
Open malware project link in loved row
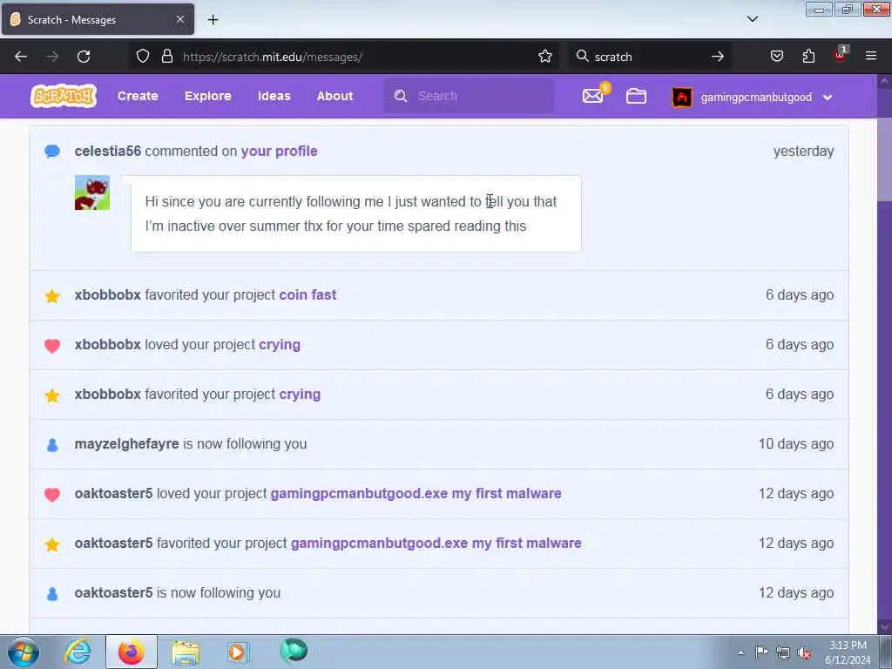pyautogui.click(x=416, y=493)
